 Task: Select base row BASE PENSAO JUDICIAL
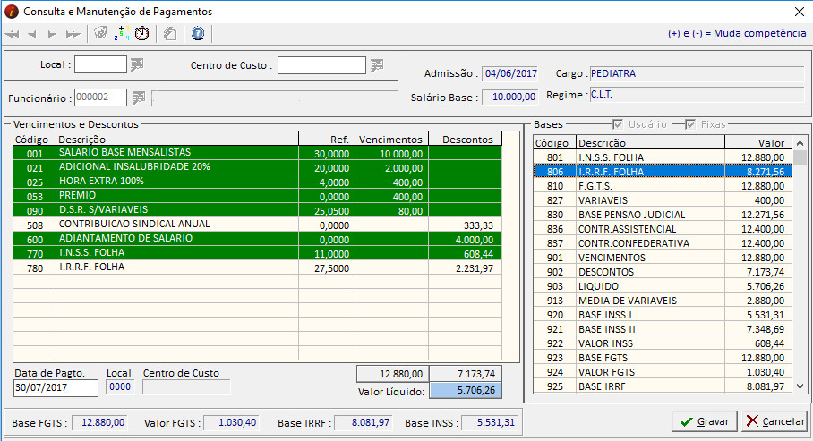click(663, 215)
